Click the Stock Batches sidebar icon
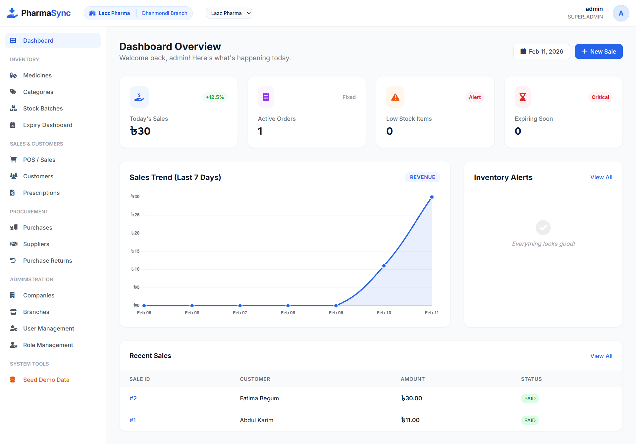Viewport: 636px width, 444px height. (13, 108)
